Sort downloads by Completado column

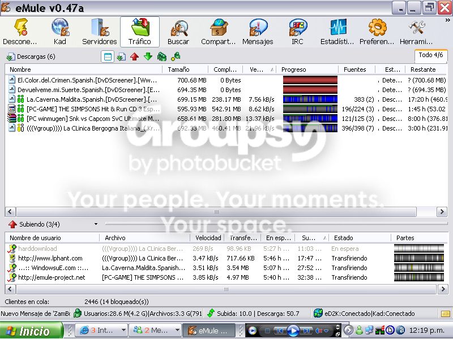tap(225, 69)
